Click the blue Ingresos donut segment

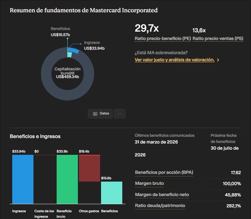pyautogui.click(x=74, y=51)
